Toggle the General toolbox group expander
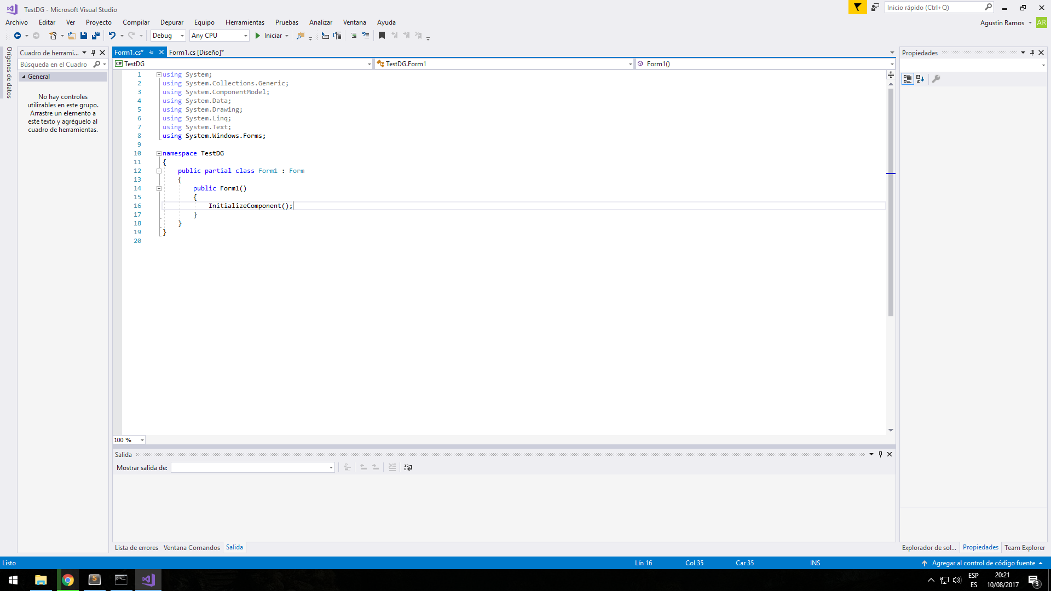This screenshot has height=591, width=1051. pos(23,77)
